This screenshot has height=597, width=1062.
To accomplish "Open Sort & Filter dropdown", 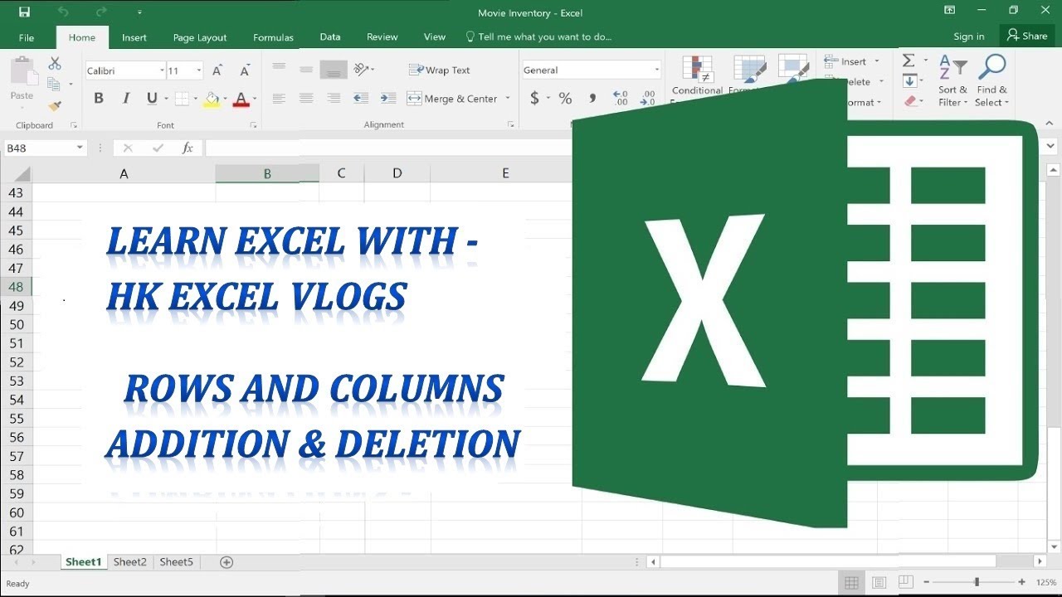I will coord(952,81).
